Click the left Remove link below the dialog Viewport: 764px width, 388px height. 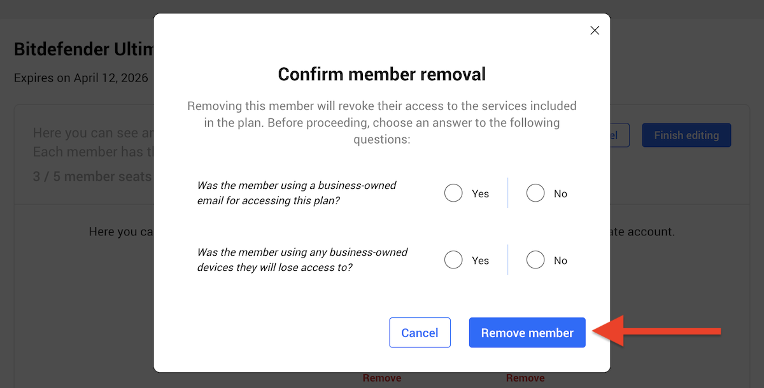point(381,377)
